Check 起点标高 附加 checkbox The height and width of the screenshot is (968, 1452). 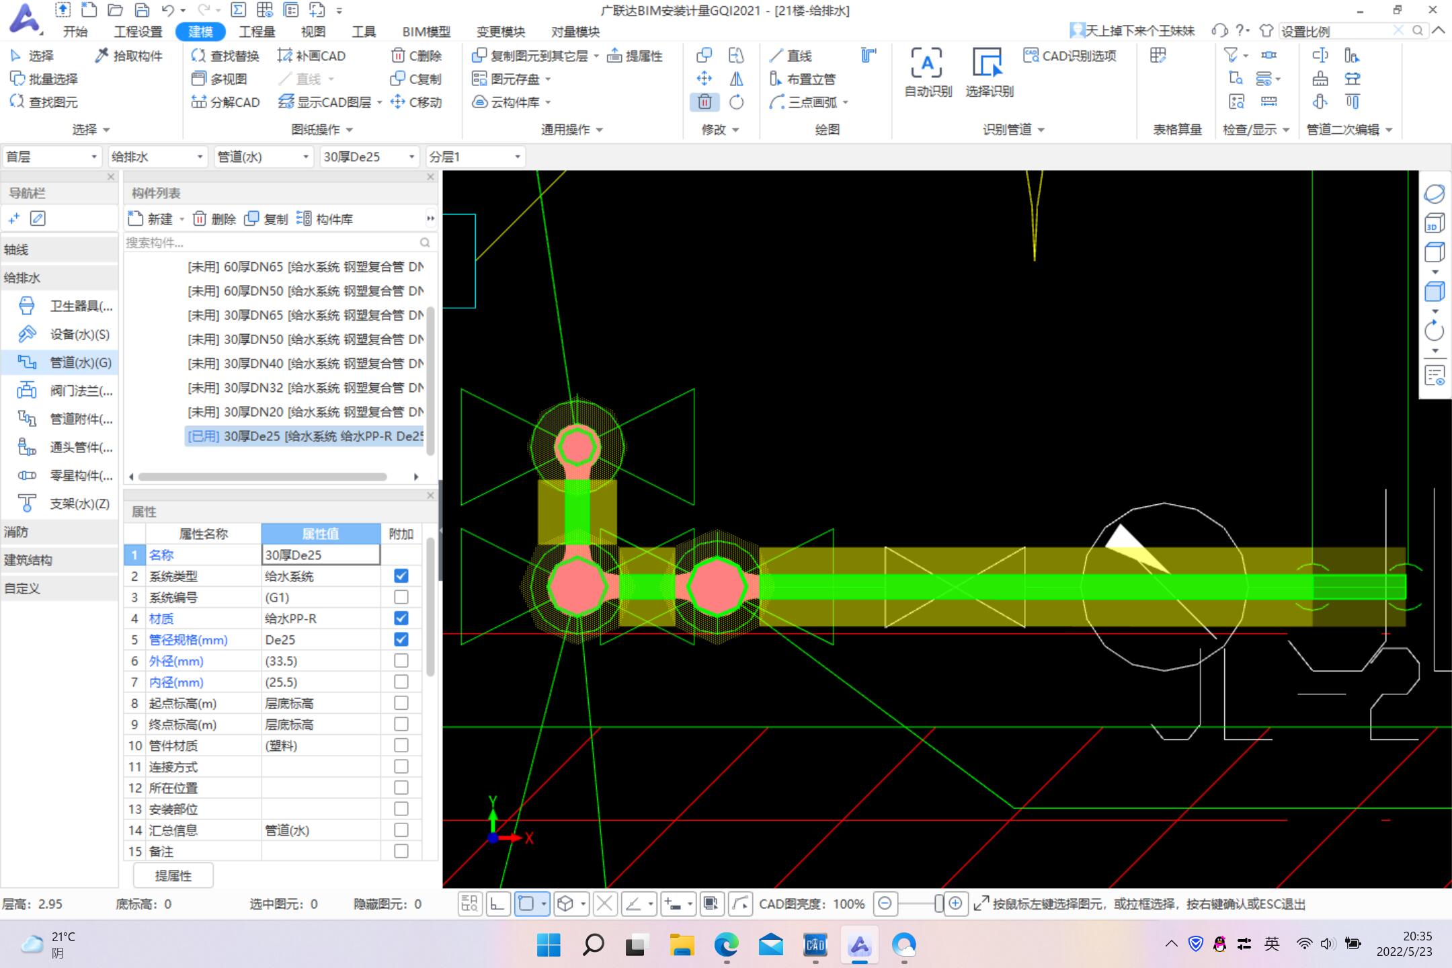pyautogui.click(x=401, y=703)
